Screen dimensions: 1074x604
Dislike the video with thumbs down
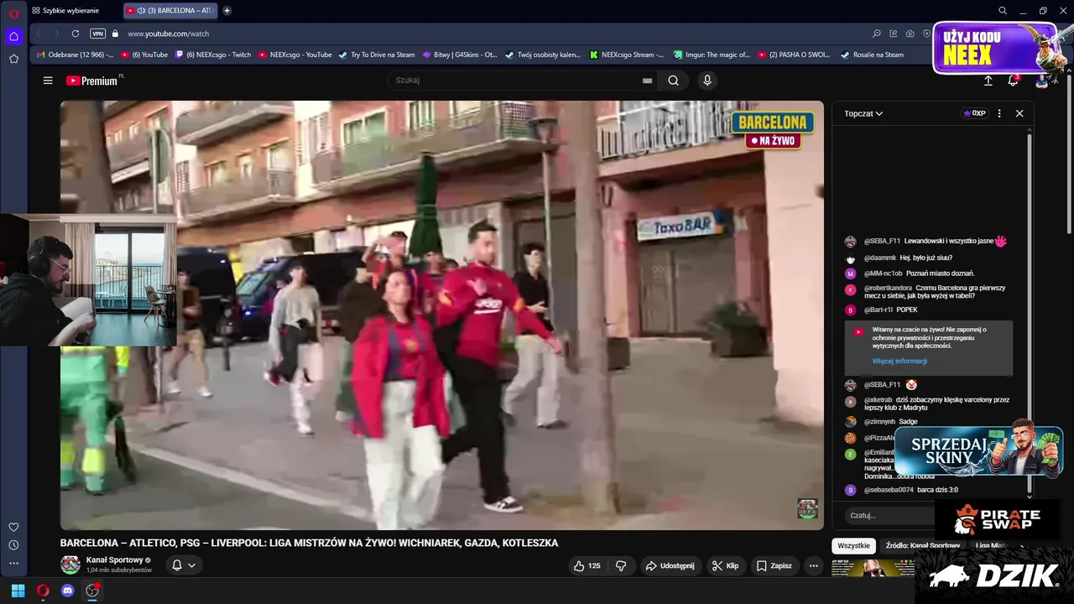click(621, 565)
